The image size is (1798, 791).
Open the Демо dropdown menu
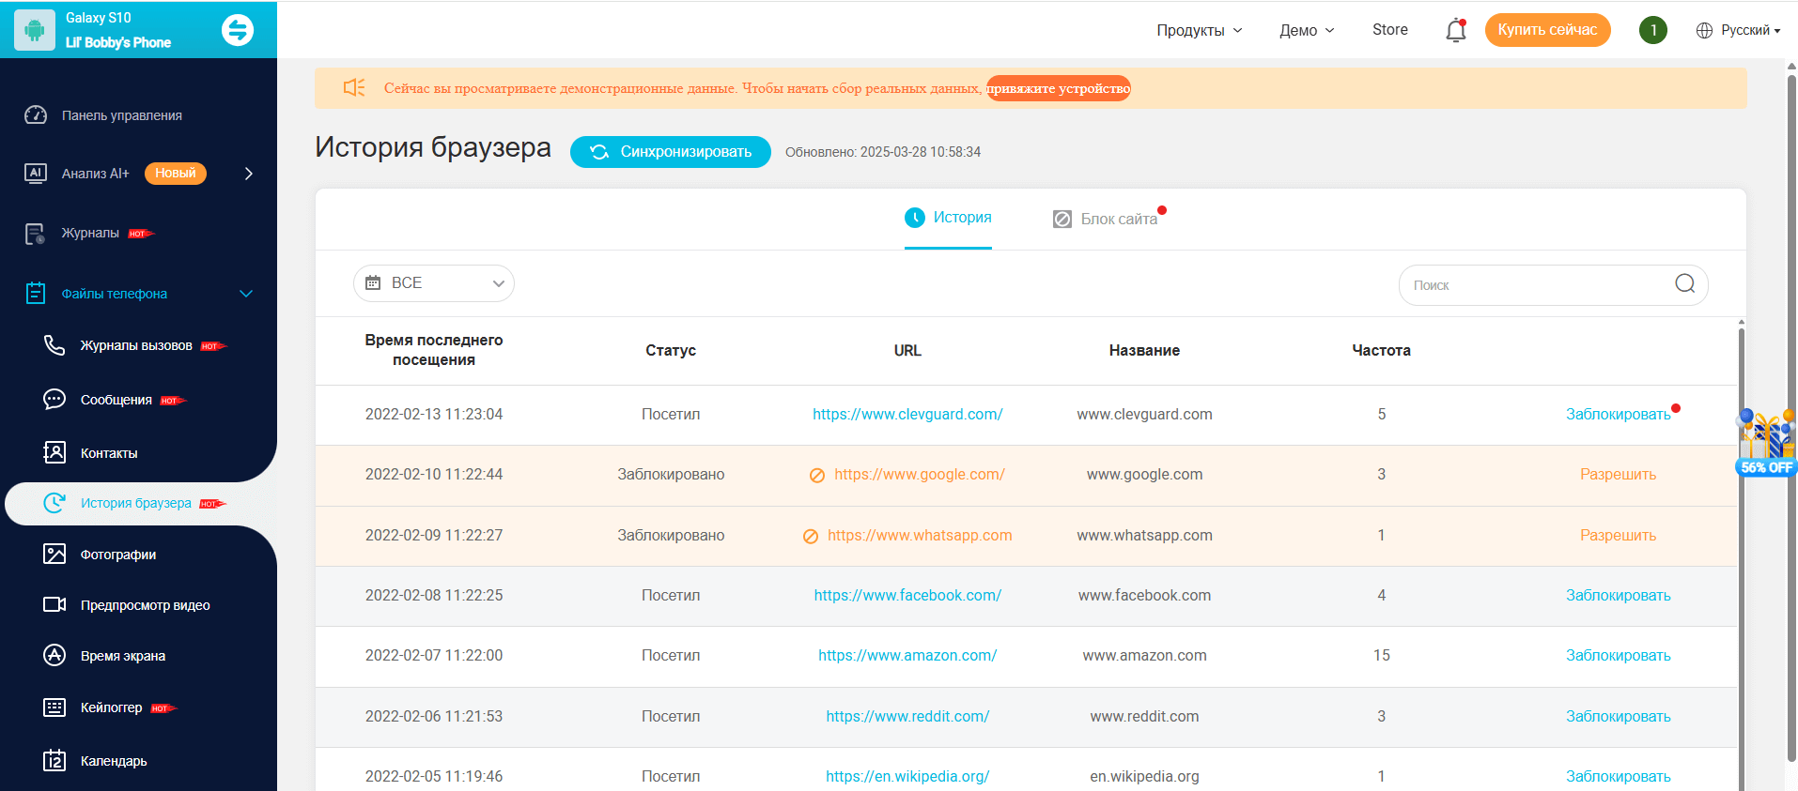(1307, 30)
